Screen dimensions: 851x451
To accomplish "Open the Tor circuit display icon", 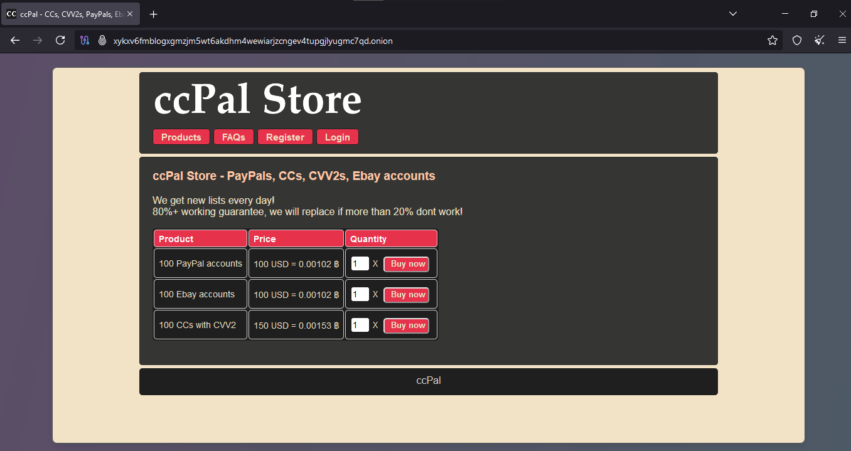I will 85,40.
